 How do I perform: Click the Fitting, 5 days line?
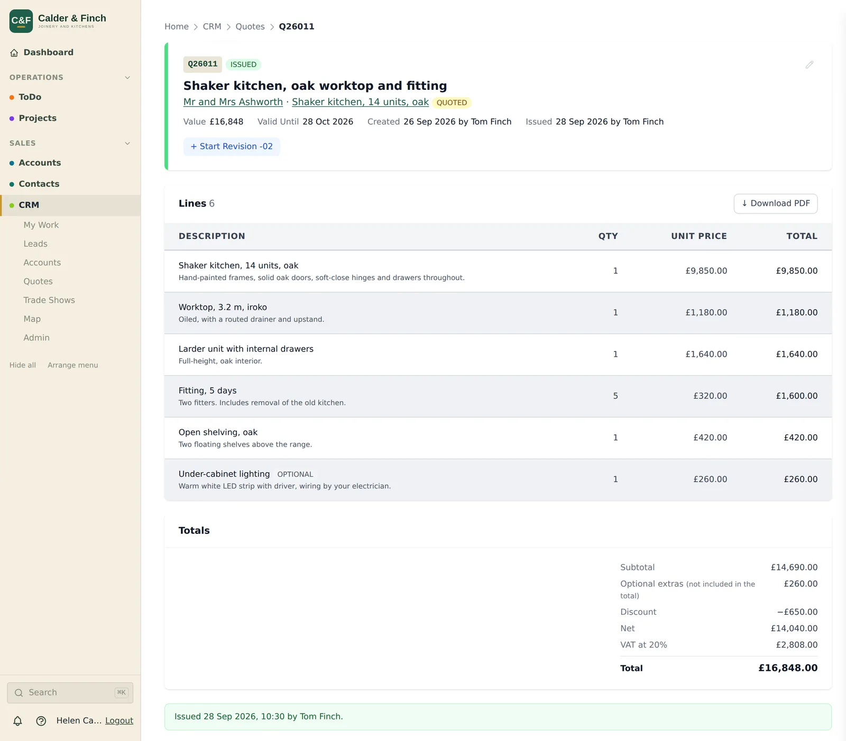point(498,396)
